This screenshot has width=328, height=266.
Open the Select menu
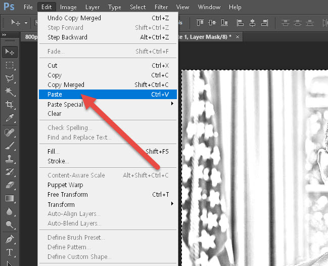pyautogui.click(x=137, y=7)
